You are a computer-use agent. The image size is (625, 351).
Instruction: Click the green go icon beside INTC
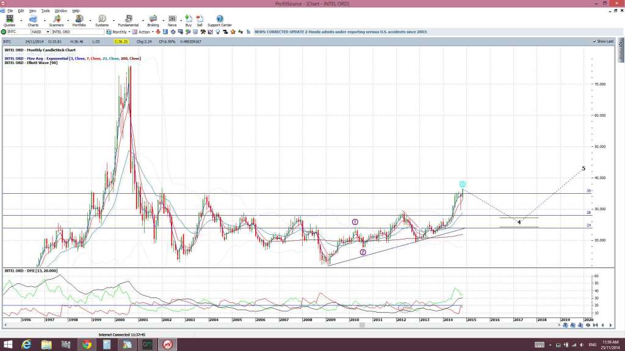[x=4, y=32]
